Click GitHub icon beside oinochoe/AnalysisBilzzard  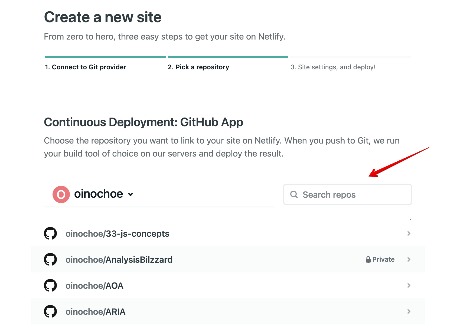tap(50, 259)
